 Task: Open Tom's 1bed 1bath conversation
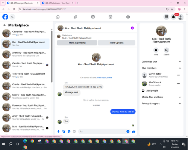pos(26,75)
